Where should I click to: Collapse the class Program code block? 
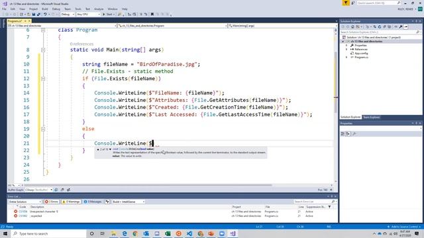coord(43,30)
